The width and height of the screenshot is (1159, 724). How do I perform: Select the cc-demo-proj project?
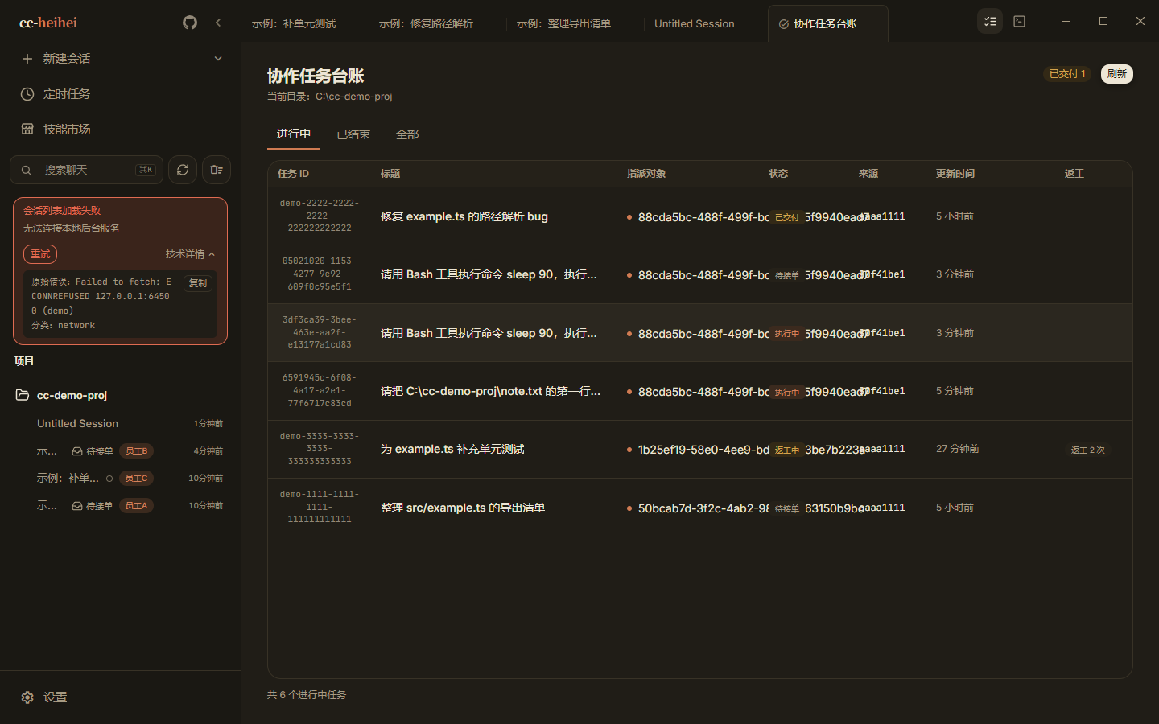pos(121,395)
